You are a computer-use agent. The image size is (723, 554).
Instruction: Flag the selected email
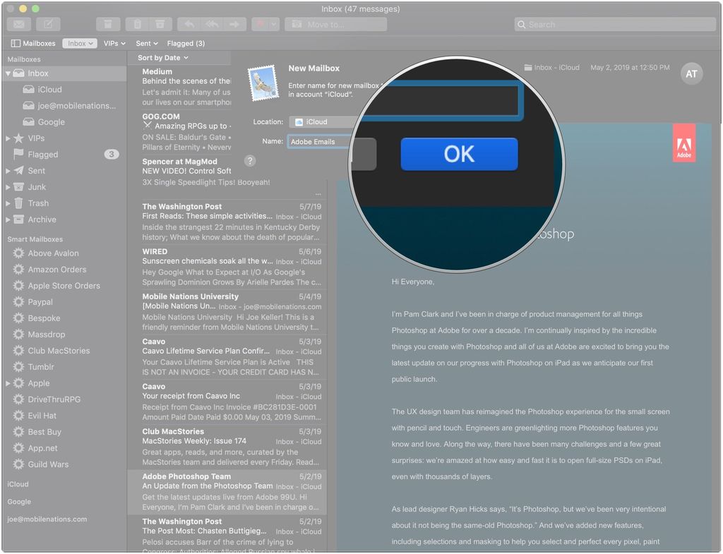click(x=261, y=23)
